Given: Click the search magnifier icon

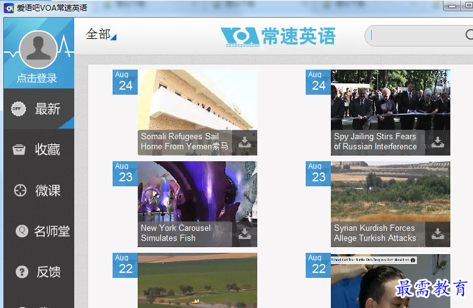Looking at the screenshot, I should coord(469,35).
